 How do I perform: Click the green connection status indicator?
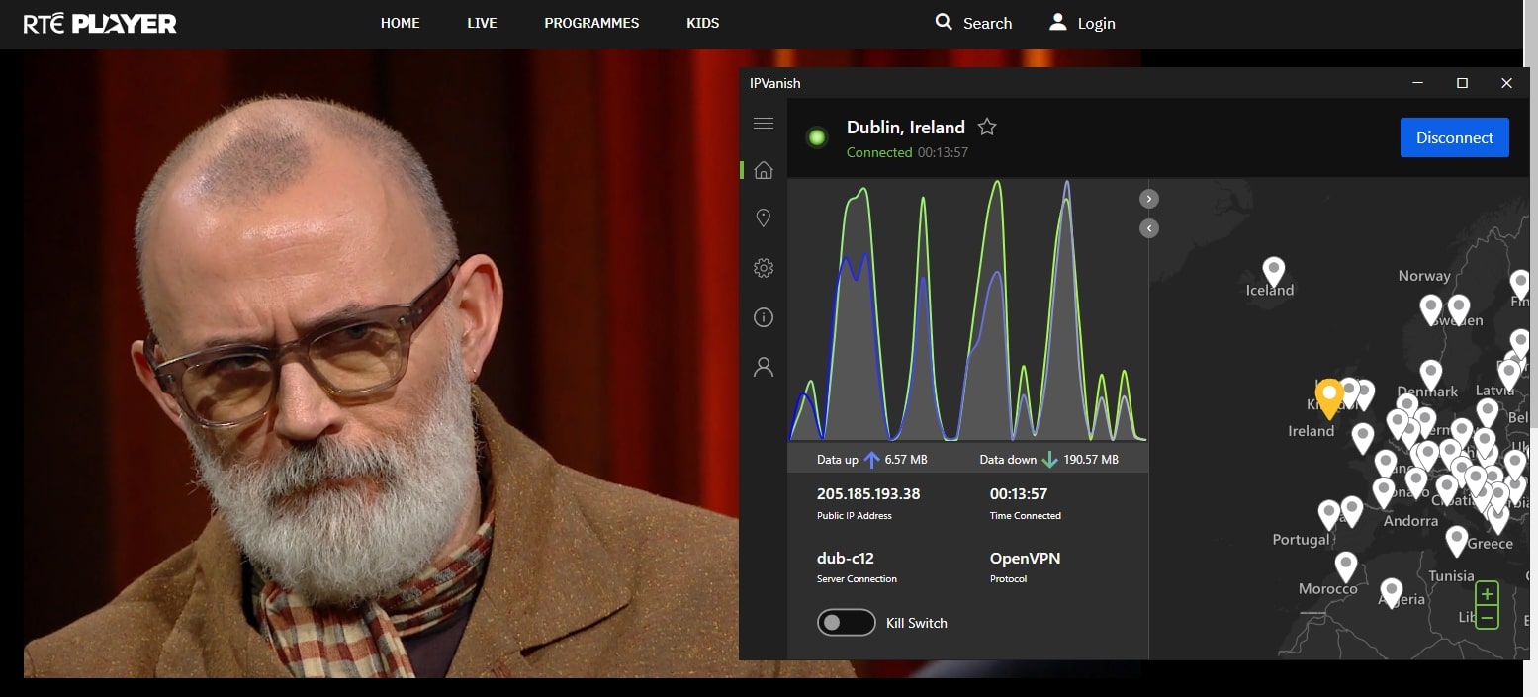[x=817, y=137]
